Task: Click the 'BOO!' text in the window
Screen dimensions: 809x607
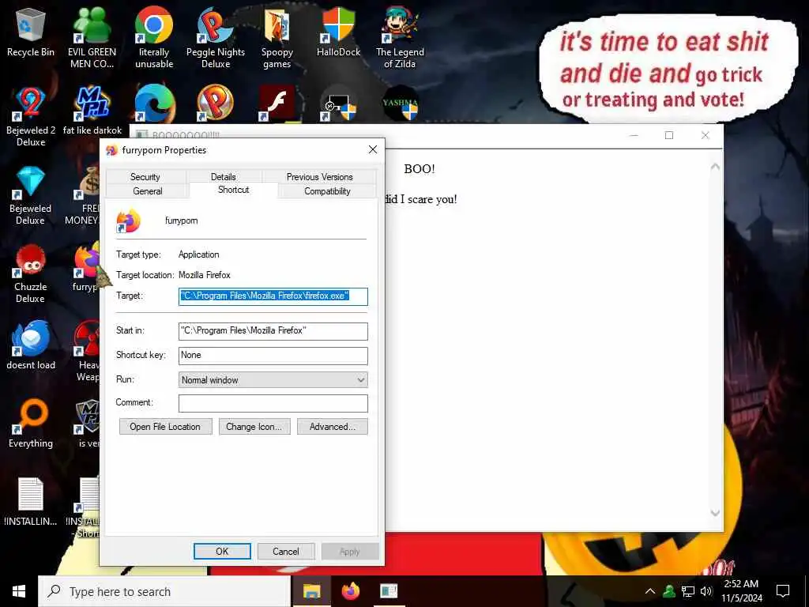Action: pos(420,169)
